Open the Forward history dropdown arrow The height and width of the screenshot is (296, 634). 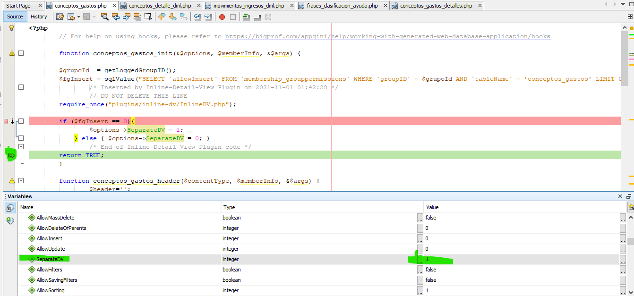[94, 17]
